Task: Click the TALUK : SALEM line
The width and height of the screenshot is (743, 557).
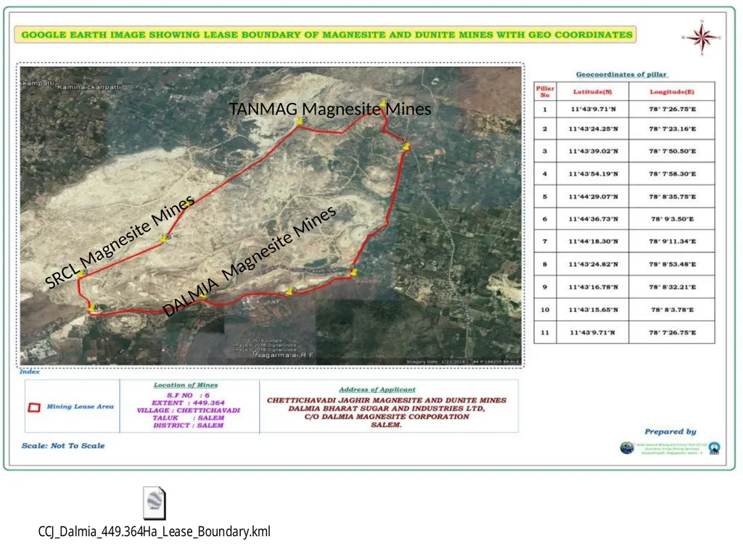Action: click(188, 418)
